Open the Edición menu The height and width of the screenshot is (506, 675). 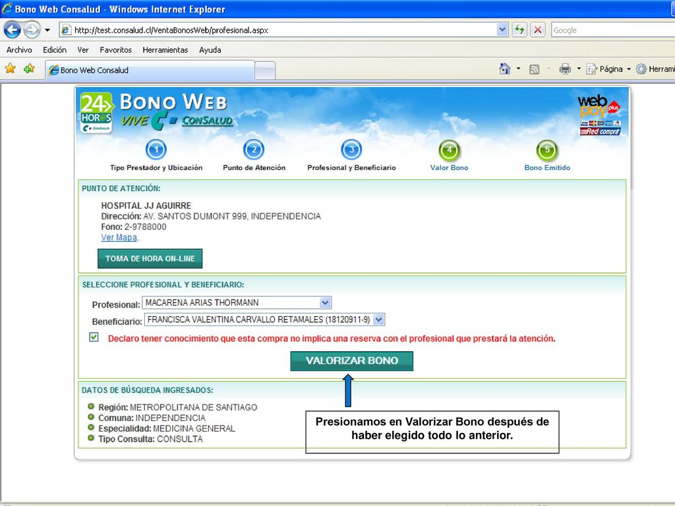click(55, 50)
